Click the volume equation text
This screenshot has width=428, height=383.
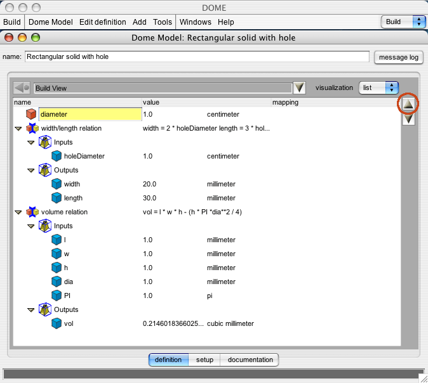[192, 212]
